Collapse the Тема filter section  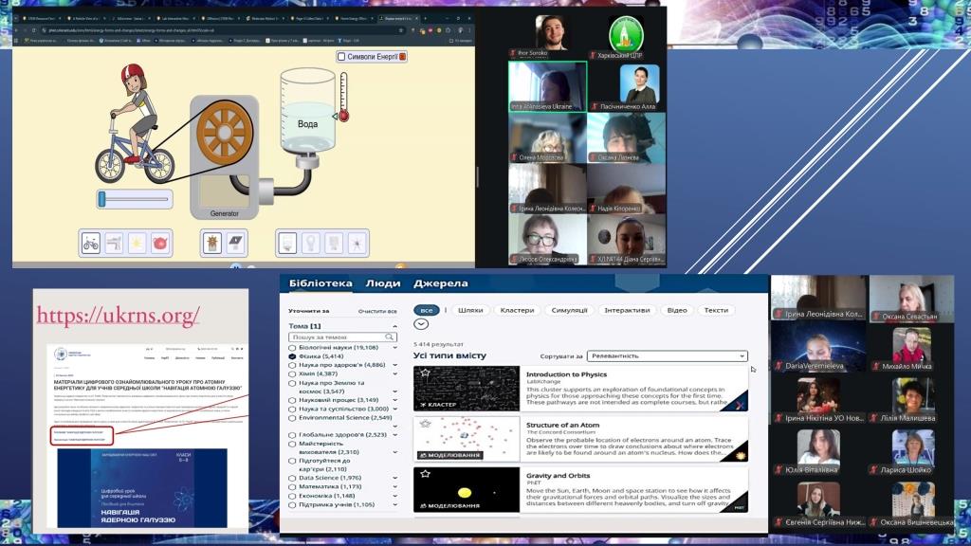pyautogui.click(x=394, y=326)
